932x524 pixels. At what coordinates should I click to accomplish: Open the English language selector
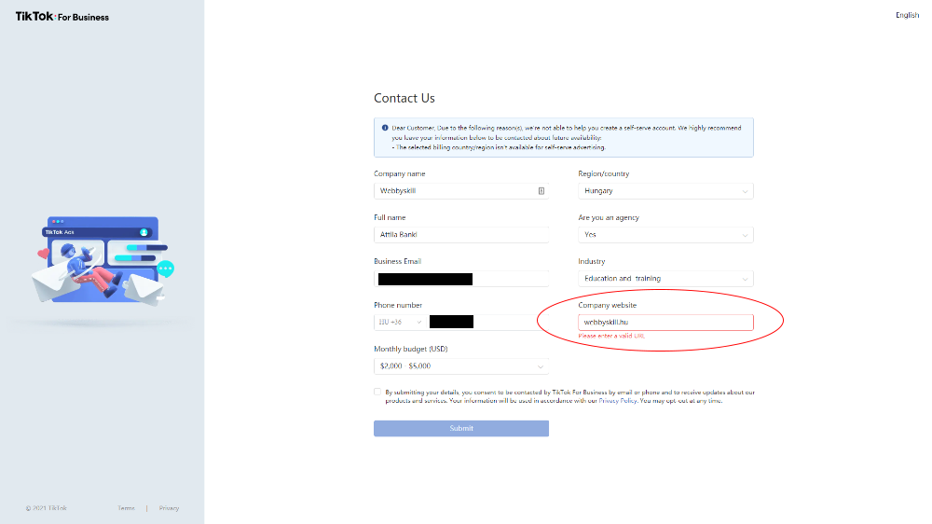coord(907,15)
